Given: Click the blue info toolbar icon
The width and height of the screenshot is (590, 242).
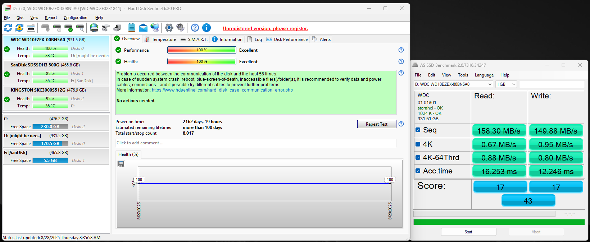Looking at the screenshot, I should pos(206,28).
